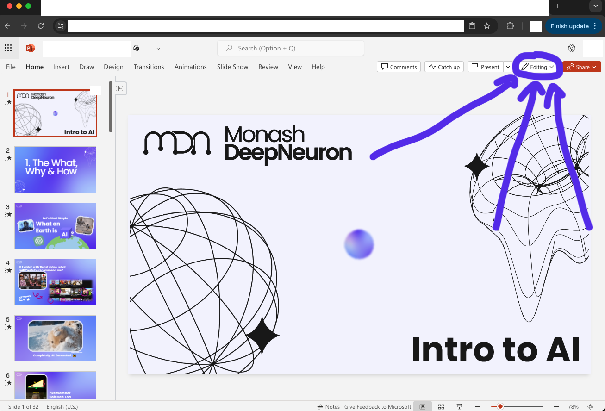Open the Transitions tab
The height and width of the screenshot is (411, 605).
149,67
